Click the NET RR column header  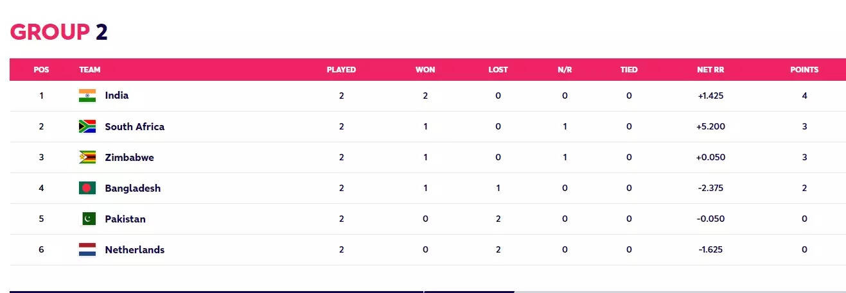coord(710,69)
